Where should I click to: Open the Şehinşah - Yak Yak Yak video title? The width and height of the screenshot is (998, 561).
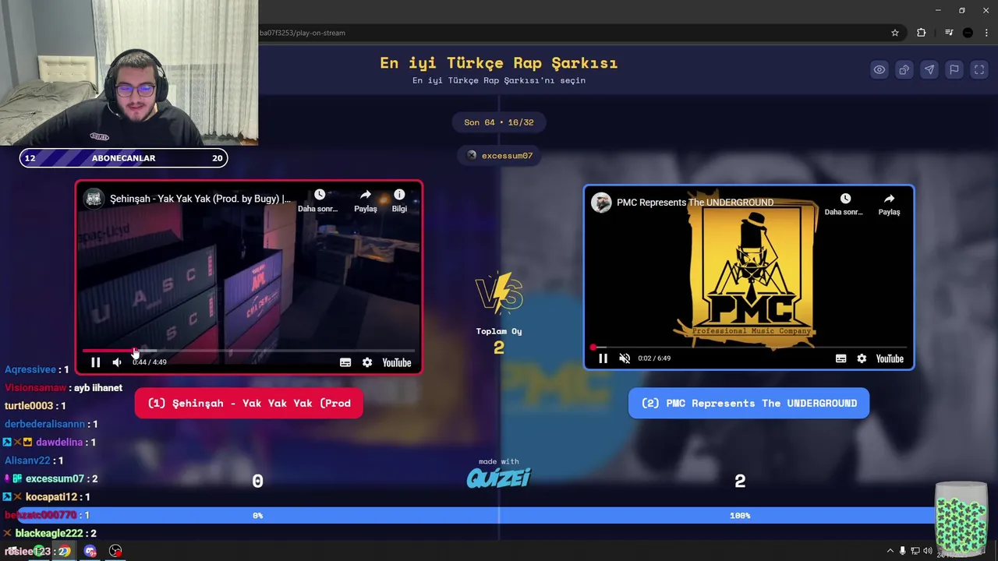point(200,199)
